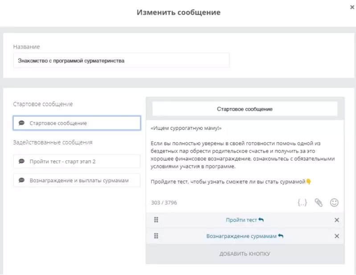Focus the «Название» name input field
356x275 pixels.
pos(121,61)
